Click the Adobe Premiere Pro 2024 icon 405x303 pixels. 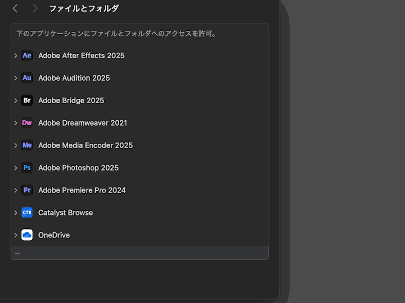(x=27, y=190)
